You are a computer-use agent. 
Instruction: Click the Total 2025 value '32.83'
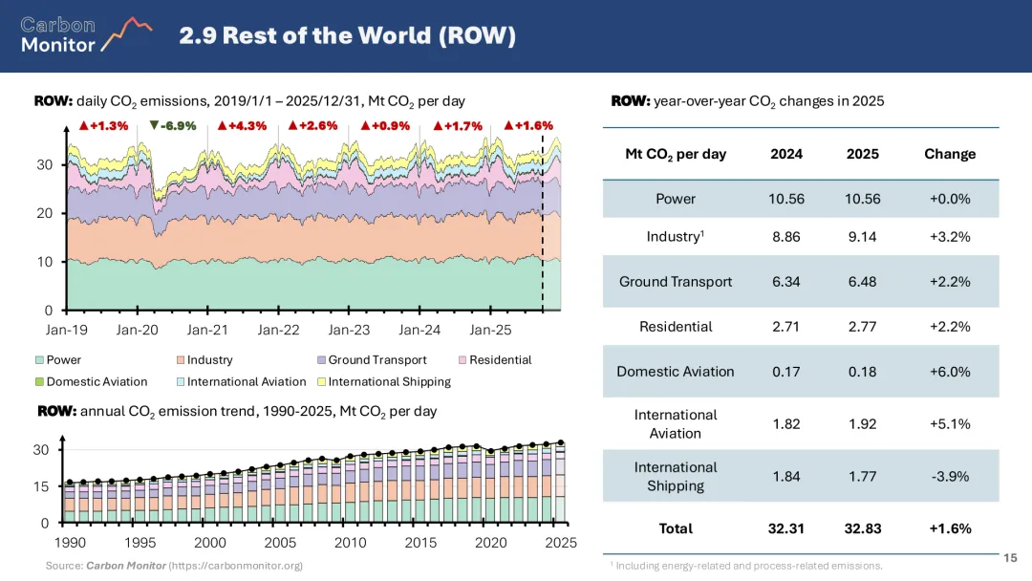[x=862, y=528]
